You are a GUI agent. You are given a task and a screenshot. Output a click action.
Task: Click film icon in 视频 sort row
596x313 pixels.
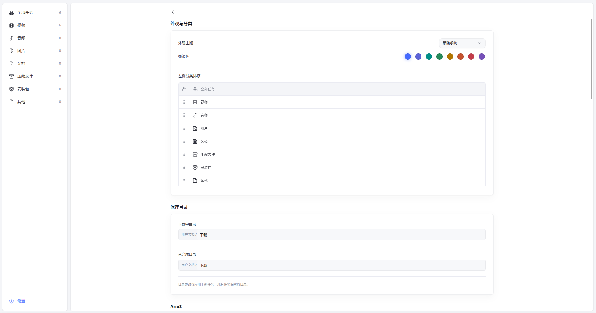click(195, 102)
